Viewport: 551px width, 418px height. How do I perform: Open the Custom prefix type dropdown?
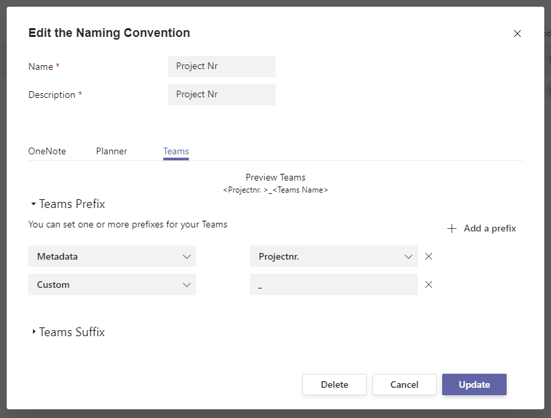click(x=112, y=284)
